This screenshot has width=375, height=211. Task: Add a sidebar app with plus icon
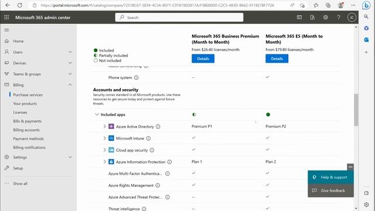pyautogui.click(x=366, y=52)
